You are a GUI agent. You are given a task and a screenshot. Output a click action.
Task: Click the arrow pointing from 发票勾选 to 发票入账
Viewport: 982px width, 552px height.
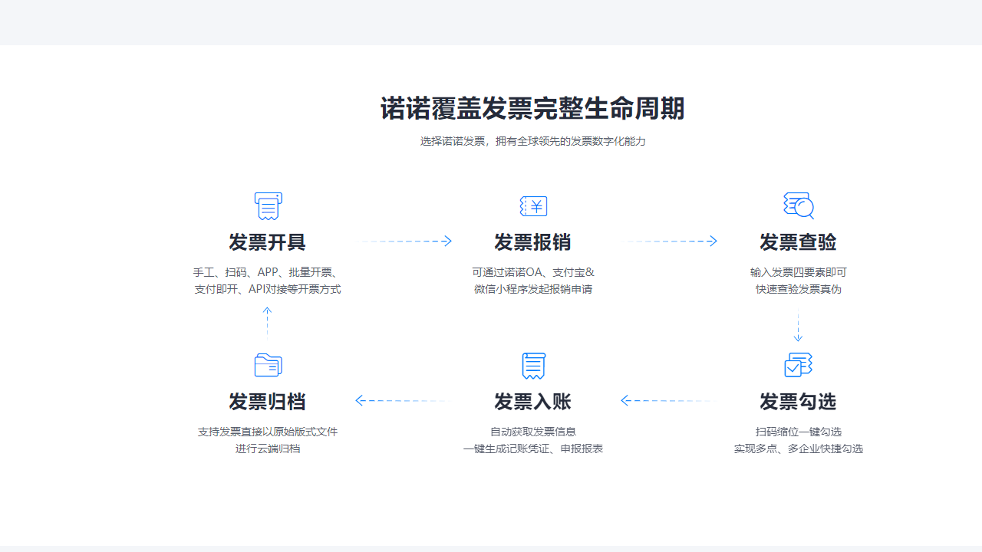667,399
